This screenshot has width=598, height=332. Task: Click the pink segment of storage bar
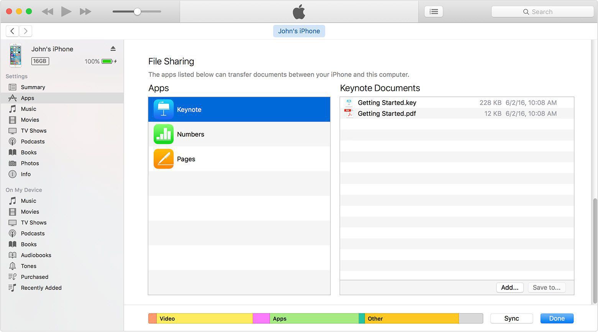click(261, 318)
